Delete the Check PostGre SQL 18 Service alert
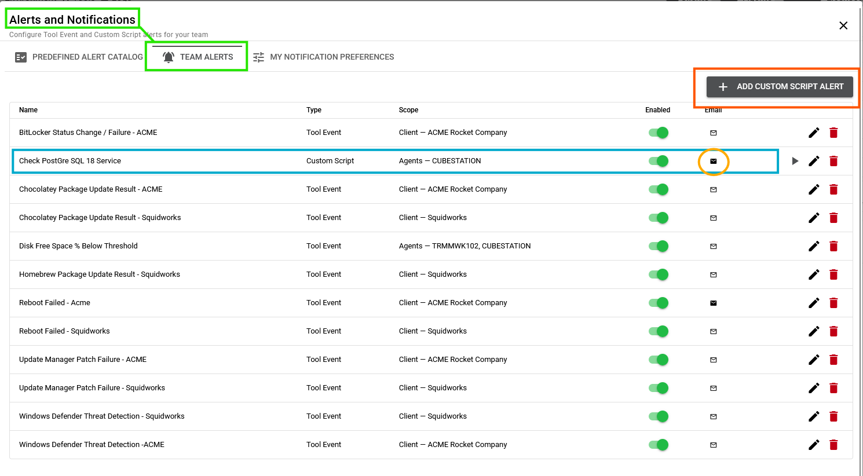Image resolution: width=863 pixels, height=476 pixels. coord(833,161)
